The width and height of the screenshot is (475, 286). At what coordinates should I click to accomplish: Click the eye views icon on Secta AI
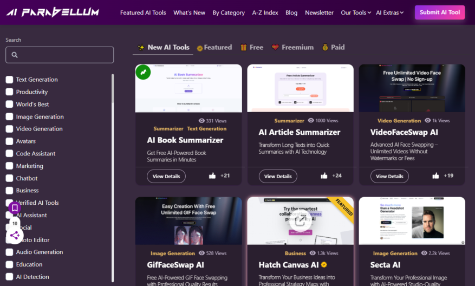(424, 253)
